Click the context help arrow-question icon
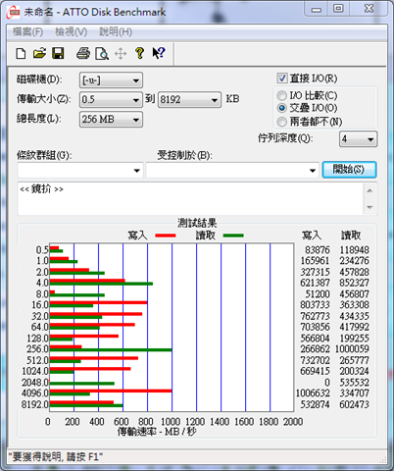The height and width of the screenshot is (471, 394). (x=159, y=53)
